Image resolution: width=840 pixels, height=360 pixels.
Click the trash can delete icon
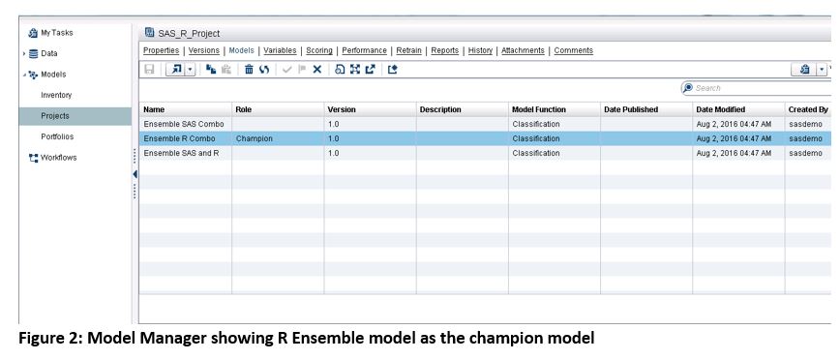point(249,69)
